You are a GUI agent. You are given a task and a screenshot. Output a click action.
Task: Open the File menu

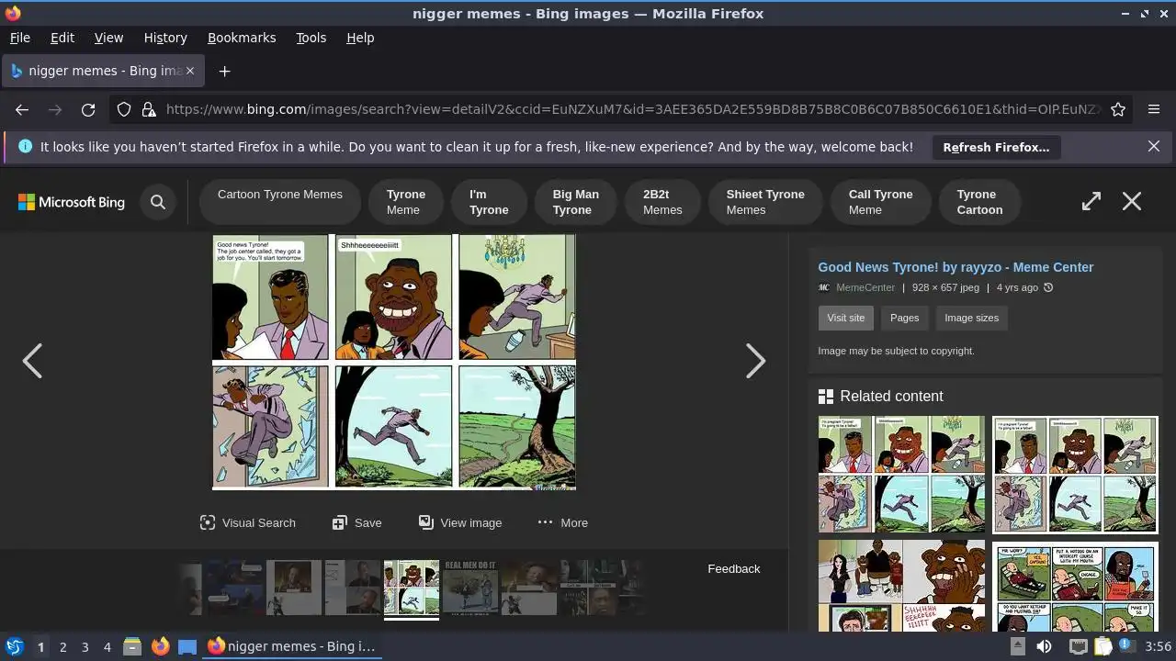(x=19, y=38)
